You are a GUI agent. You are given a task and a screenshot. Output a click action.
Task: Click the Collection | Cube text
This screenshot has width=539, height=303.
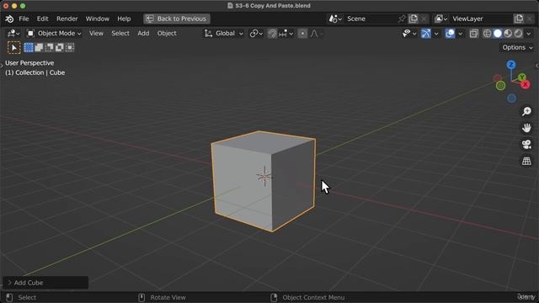(x=35, y=72)
